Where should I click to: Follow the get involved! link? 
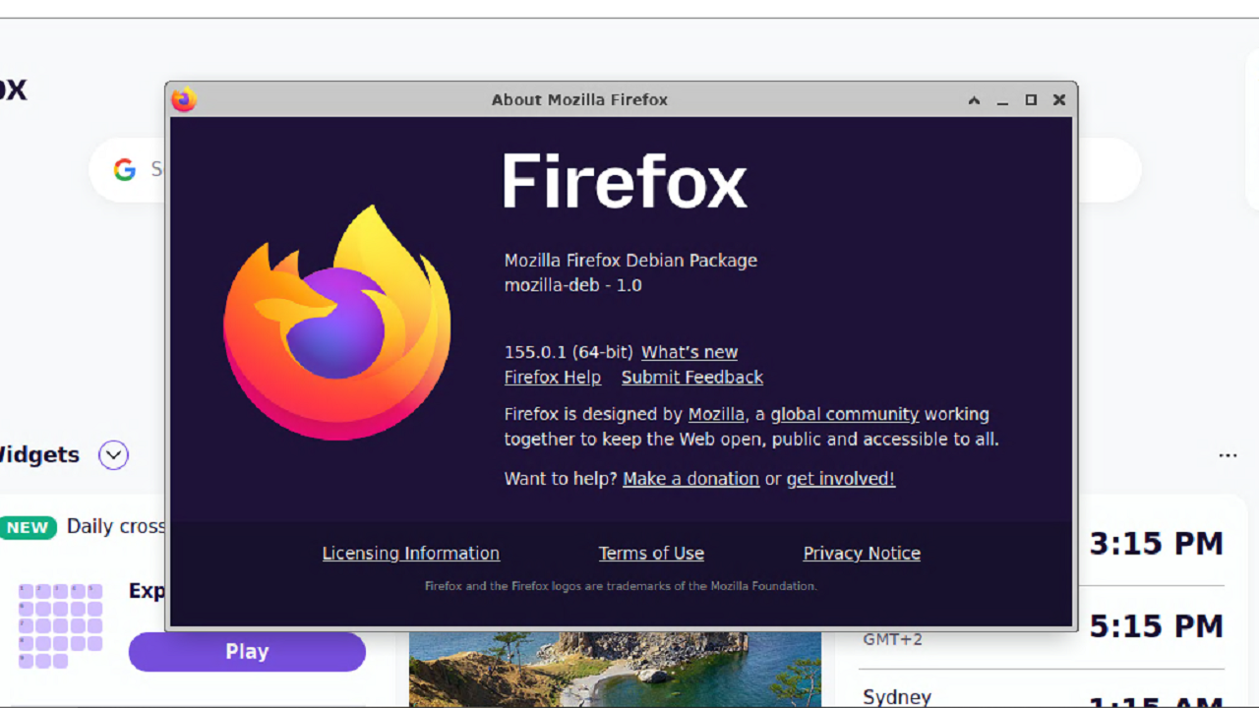click(x=841, y=479)
